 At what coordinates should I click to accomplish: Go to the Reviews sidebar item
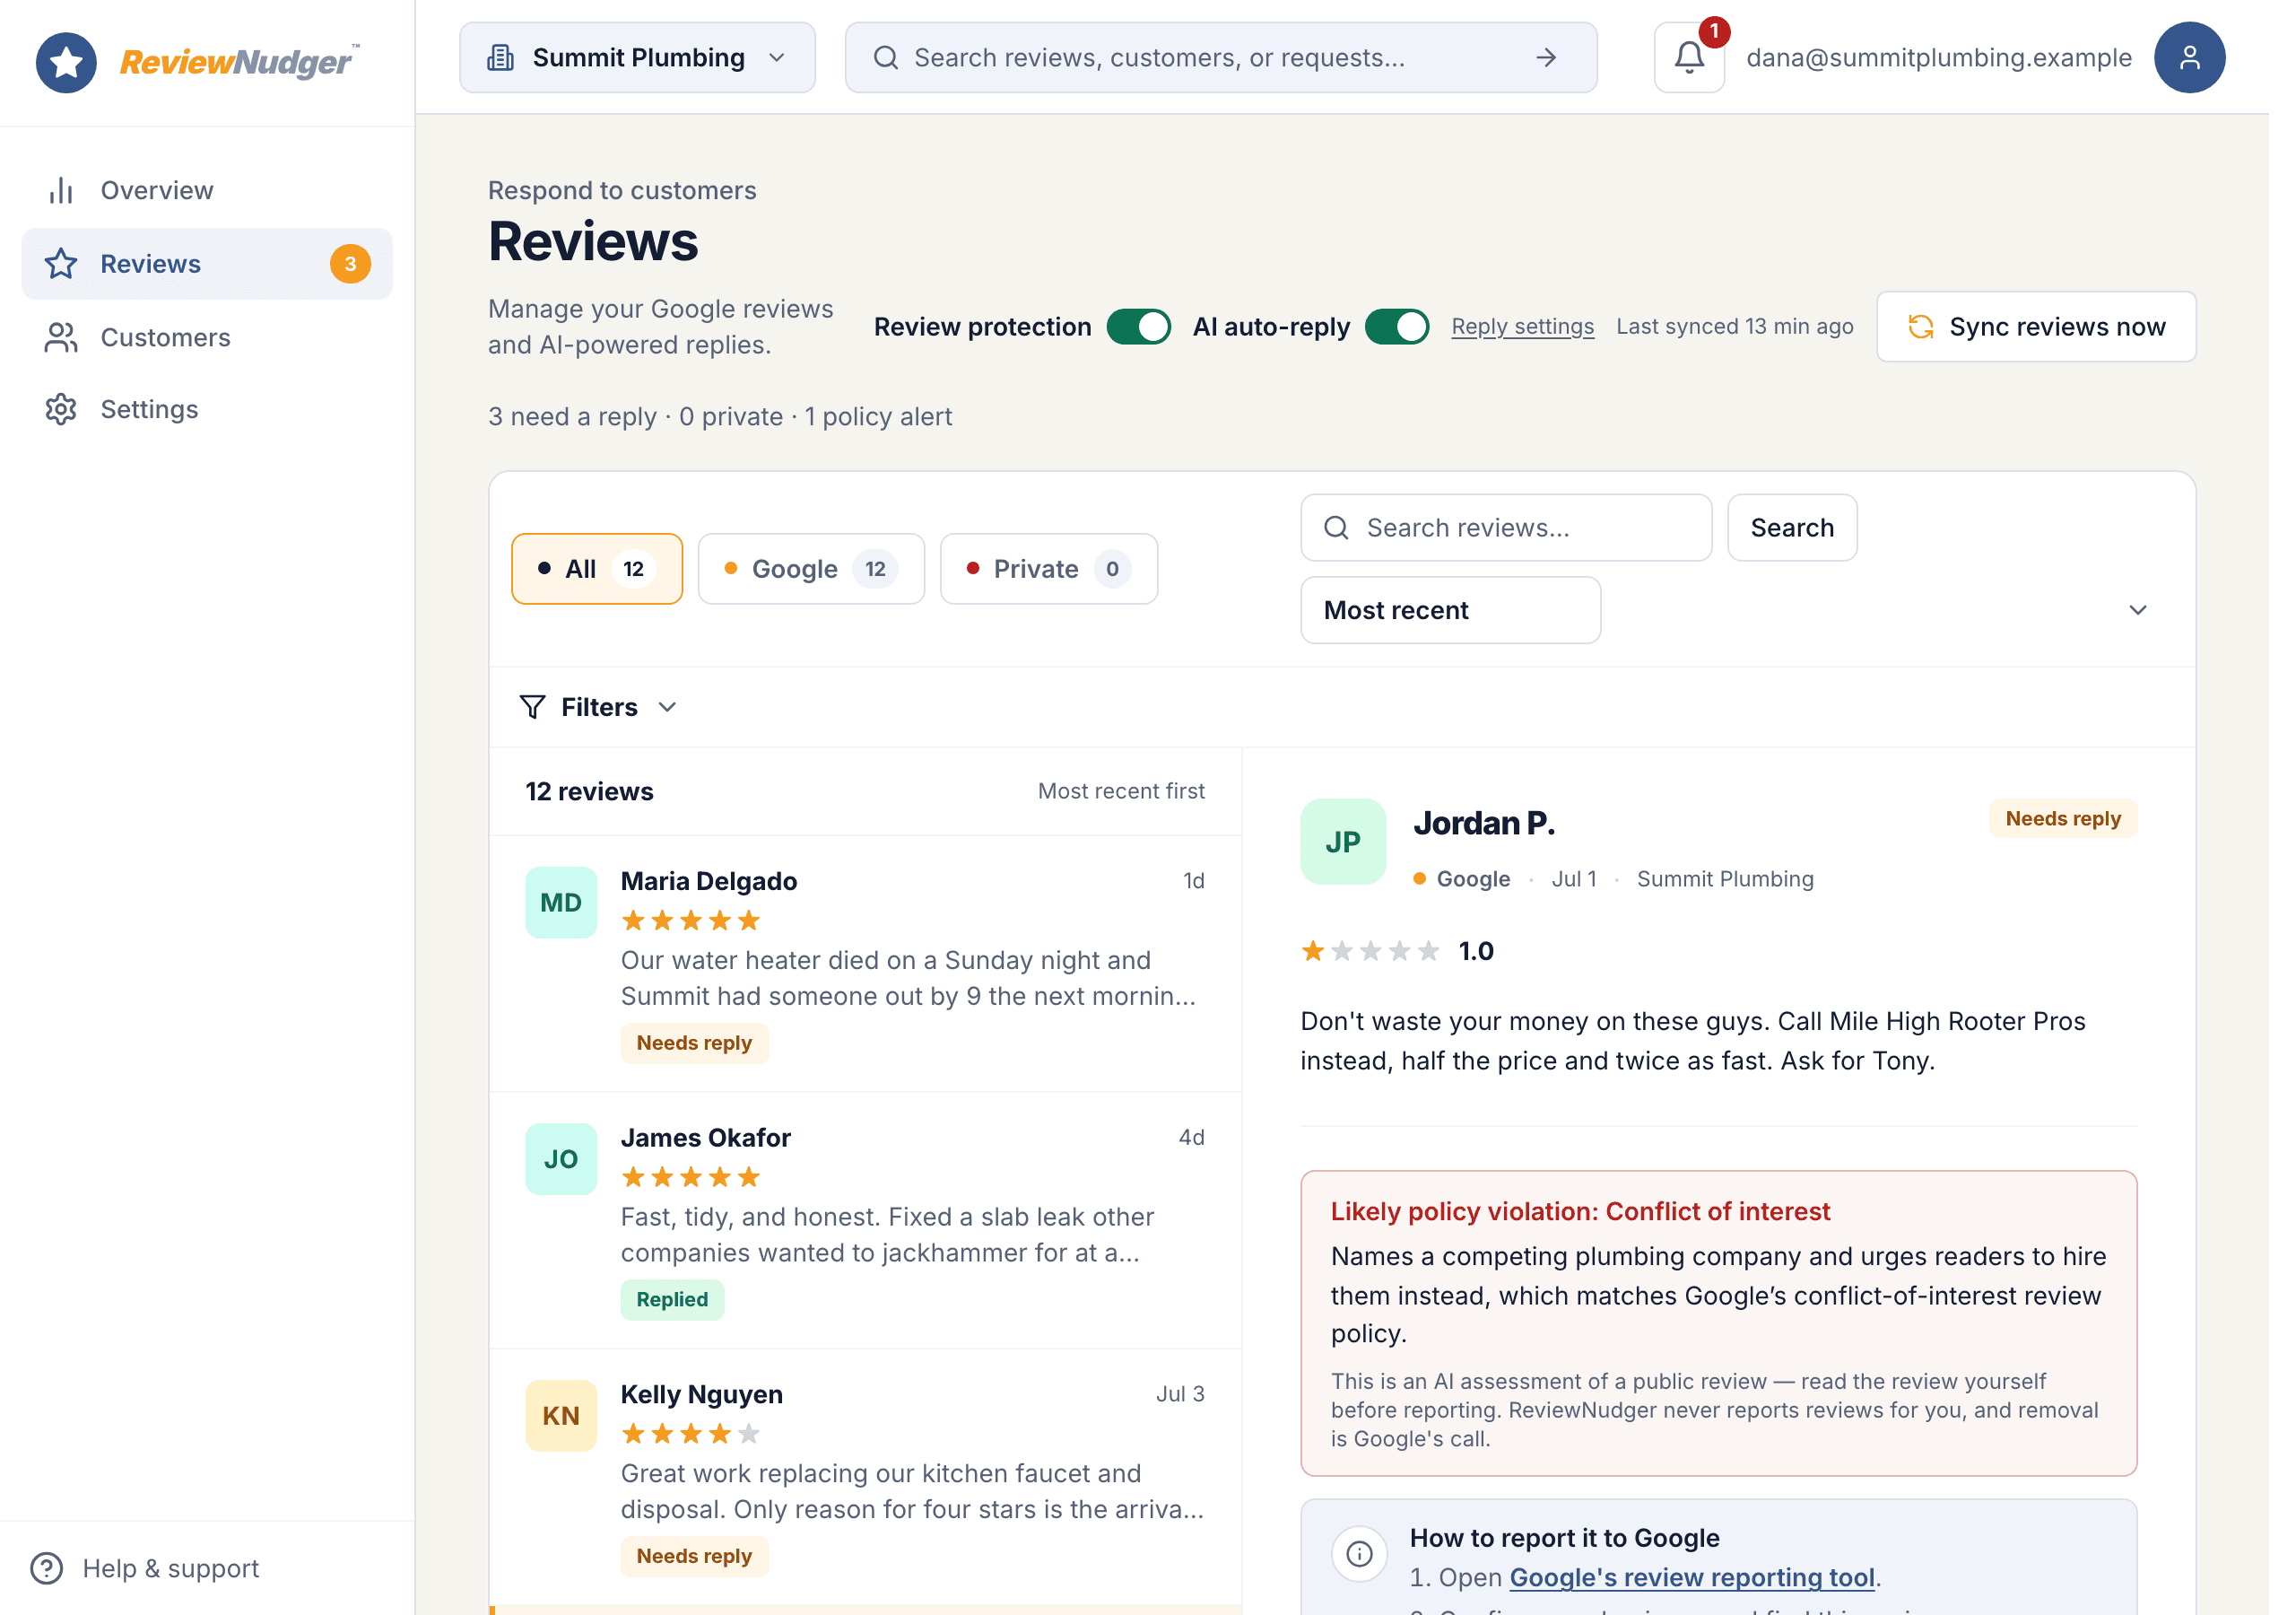(209, 264)
